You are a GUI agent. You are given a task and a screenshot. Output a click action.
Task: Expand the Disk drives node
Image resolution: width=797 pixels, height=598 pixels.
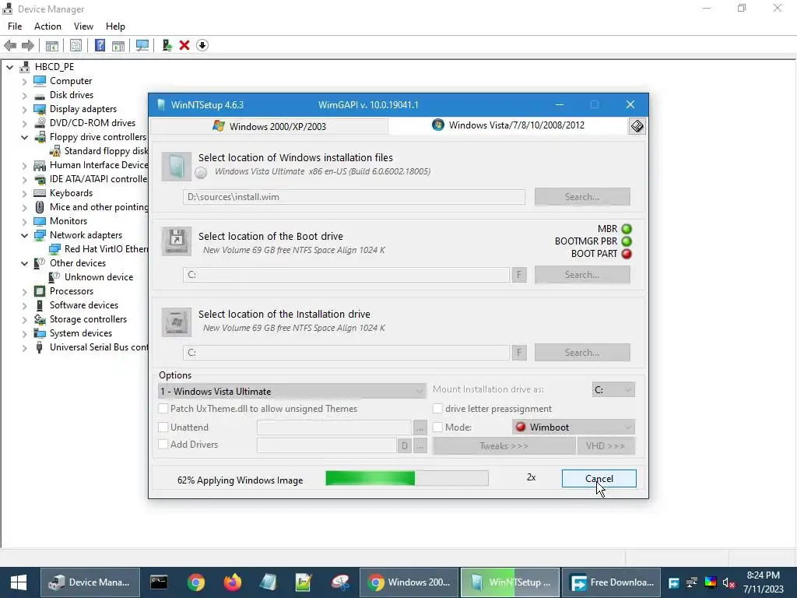coord(24,95)
